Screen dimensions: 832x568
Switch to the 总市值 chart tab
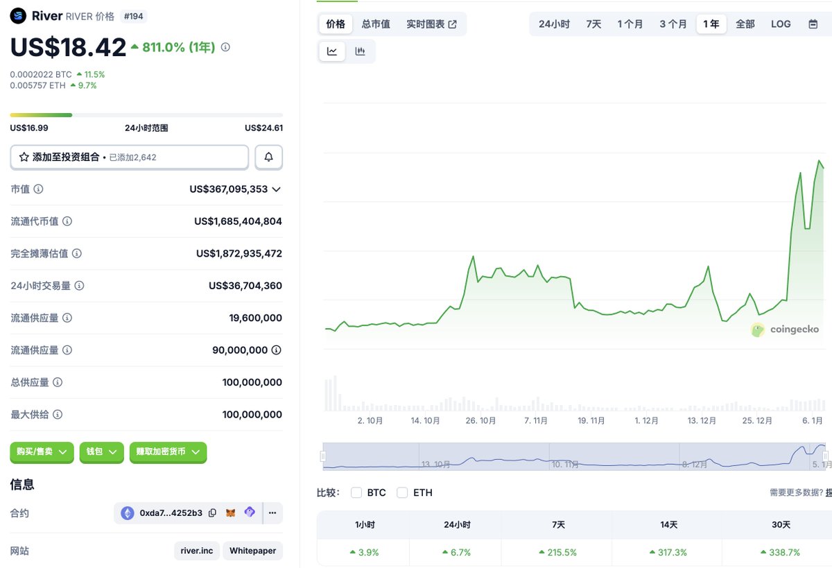(376, 24)
